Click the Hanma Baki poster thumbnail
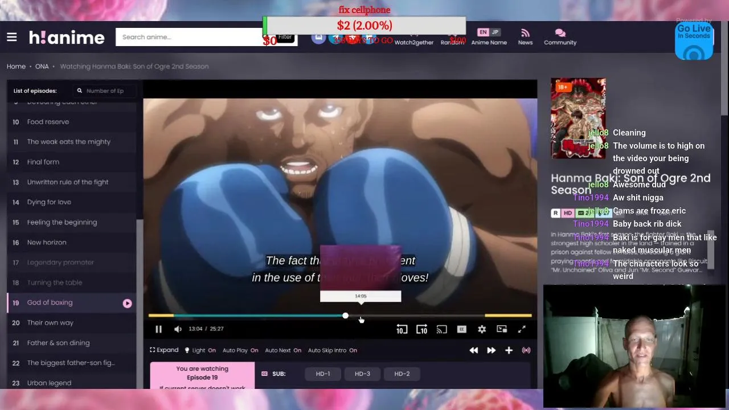 578,118
